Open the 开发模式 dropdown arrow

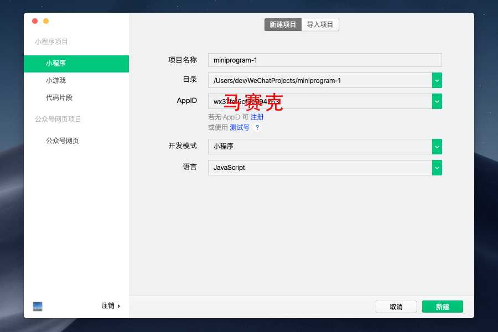pos(437,147)
